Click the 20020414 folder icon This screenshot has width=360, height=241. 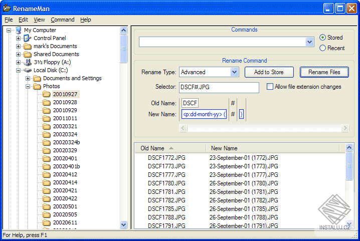(47, 183)
